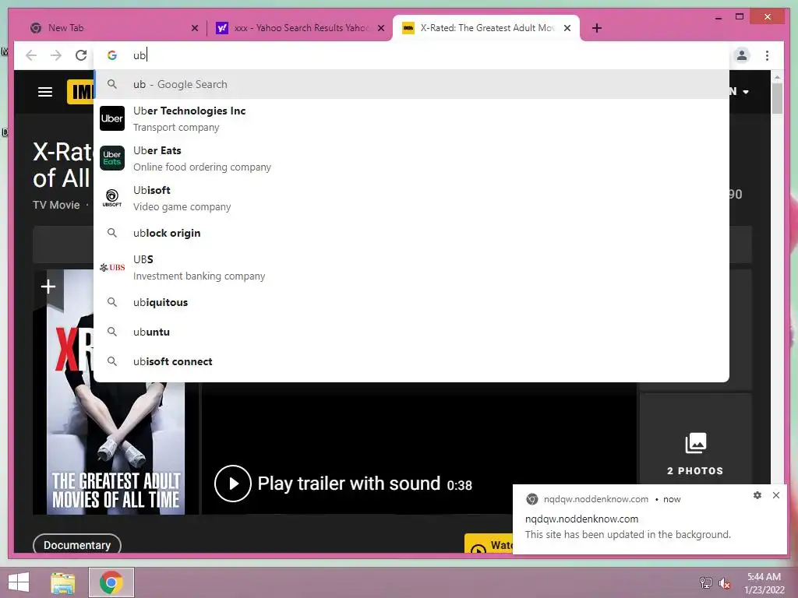798x598 pixels.
Task: Open the Chrome profile avatar
Action: (x=742, y=55)
